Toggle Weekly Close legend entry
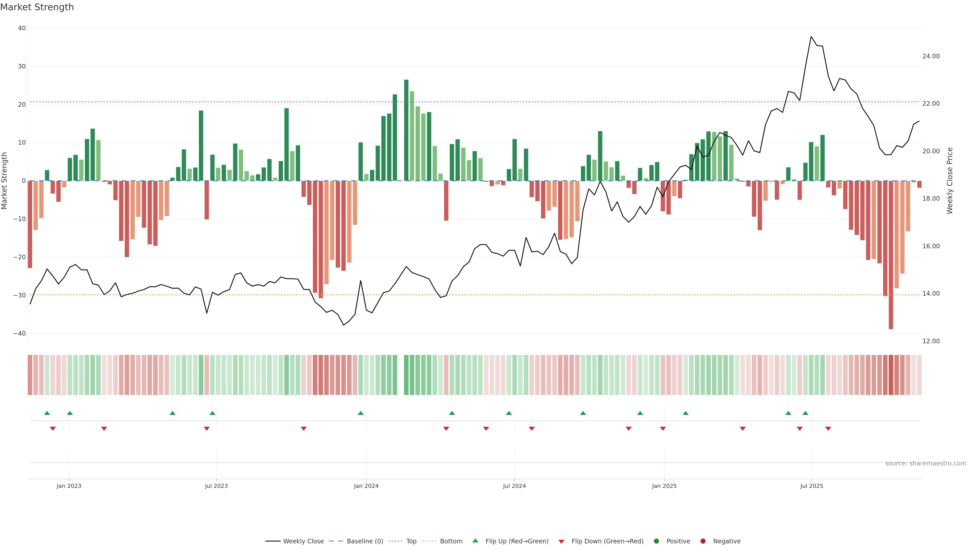The image size is (979, 550). tap(303, 541)
